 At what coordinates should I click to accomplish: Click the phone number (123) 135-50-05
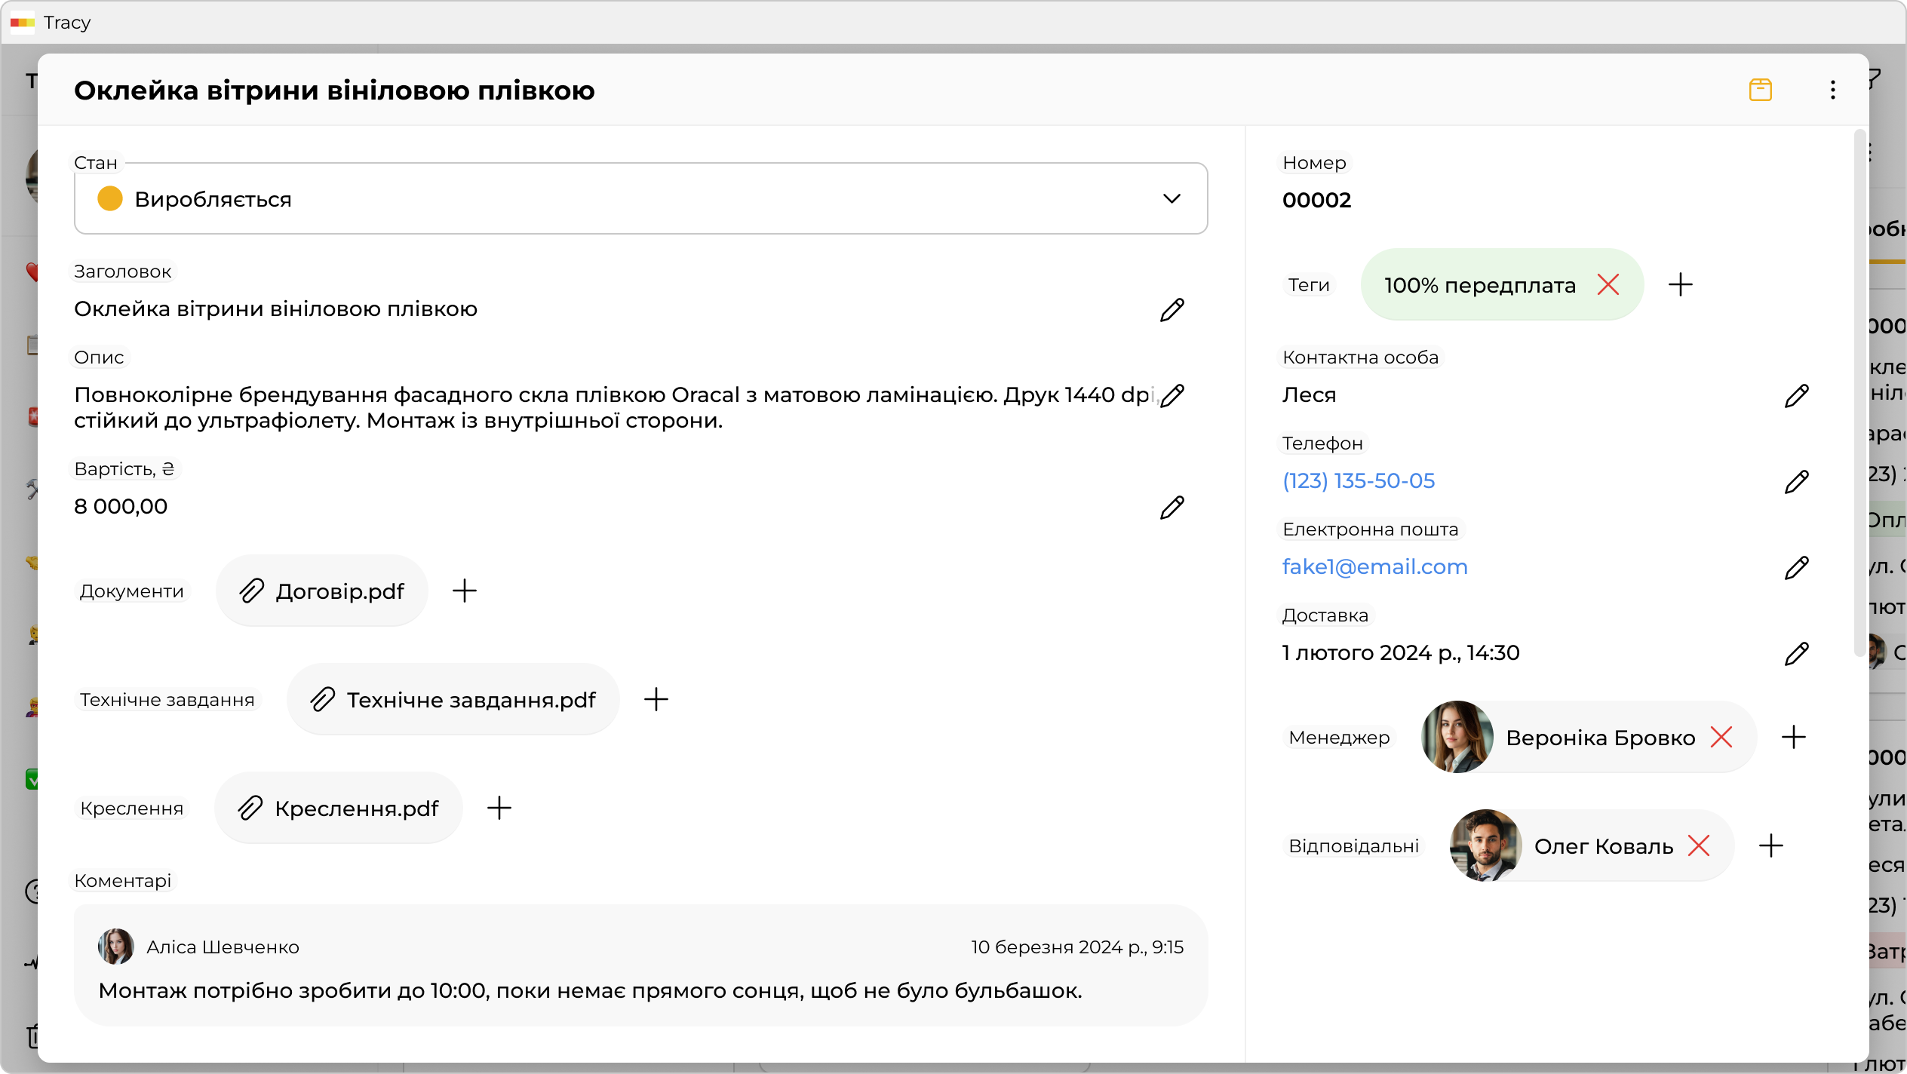tap(1358, 481)
